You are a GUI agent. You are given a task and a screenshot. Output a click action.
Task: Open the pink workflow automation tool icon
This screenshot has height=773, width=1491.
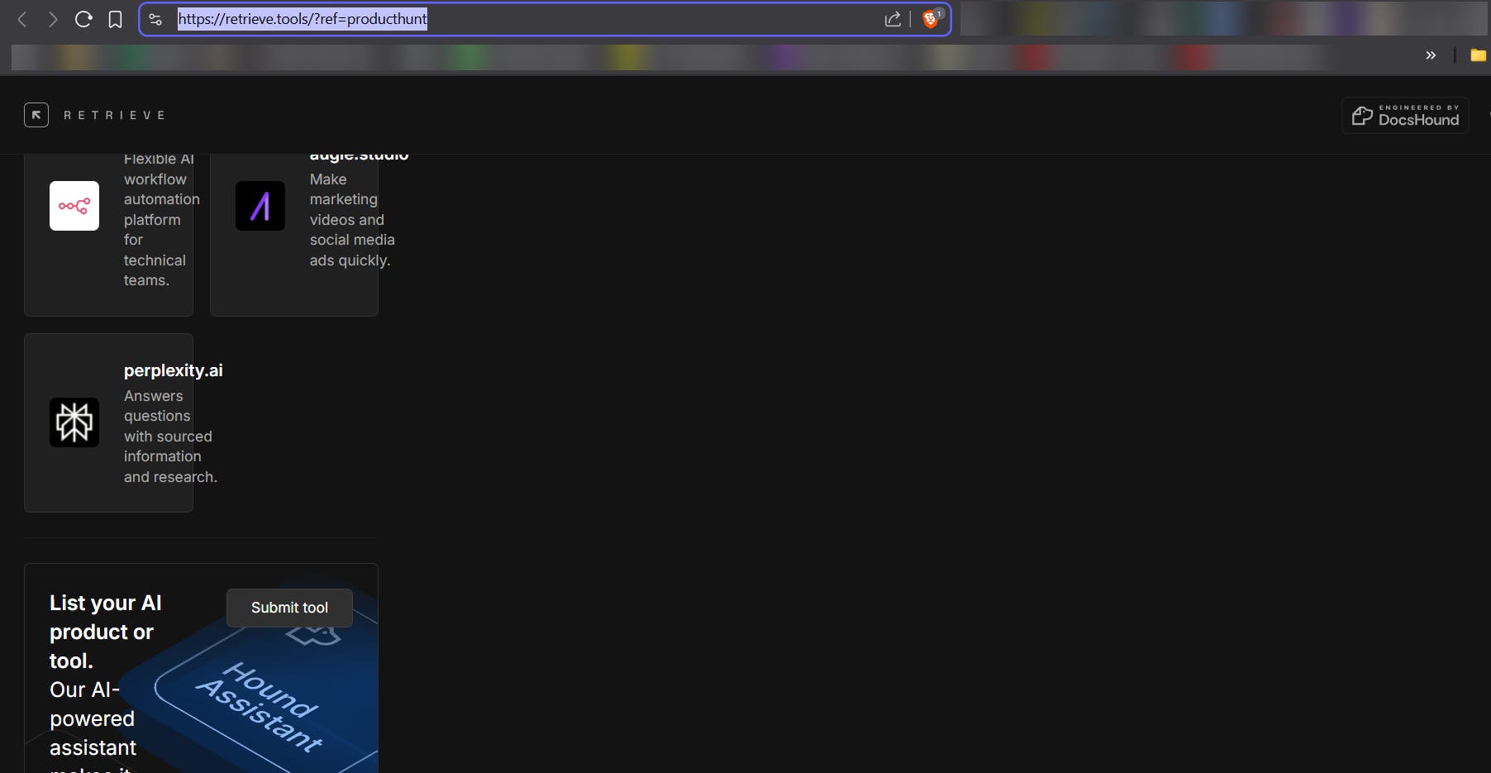[74, 206]
